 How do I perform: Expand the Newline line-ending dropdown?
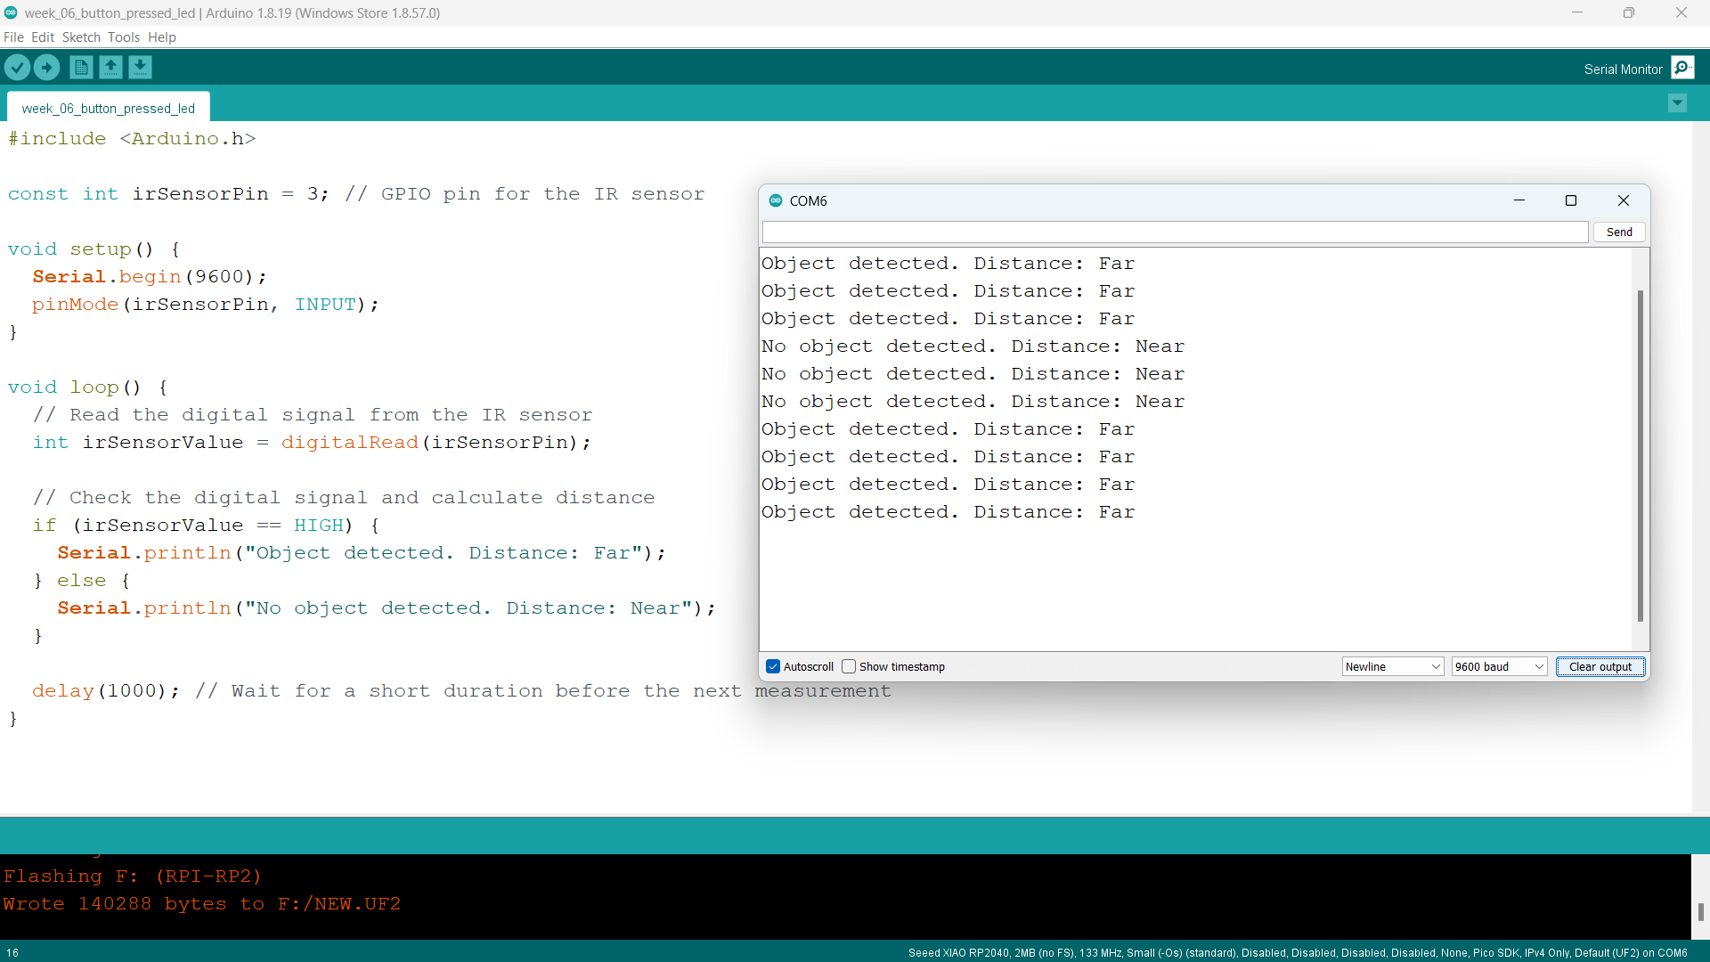pos(1392,666)
